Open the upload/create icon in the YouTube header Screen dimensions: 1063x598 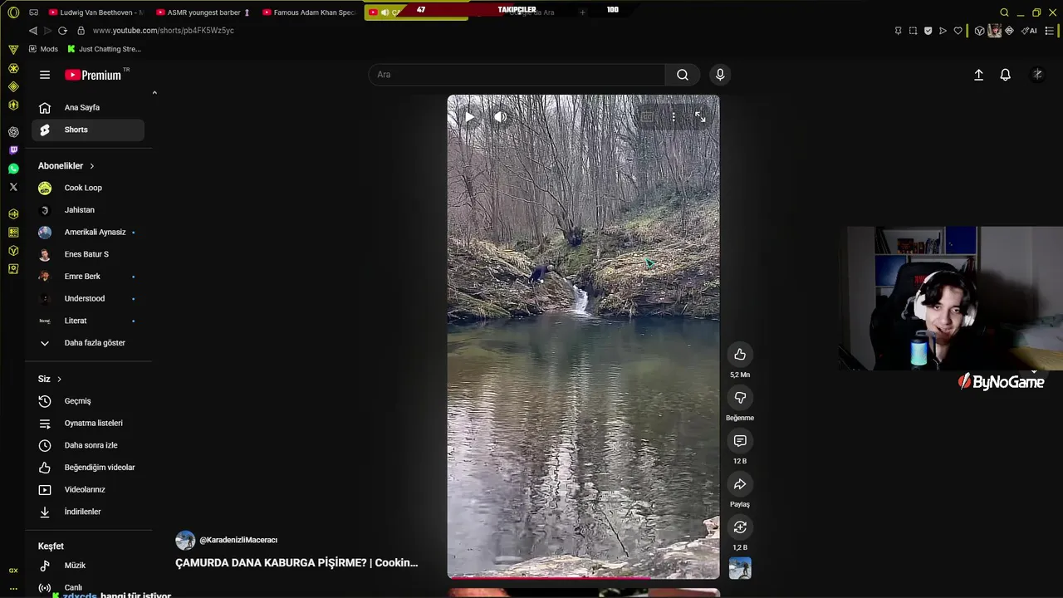978,75
